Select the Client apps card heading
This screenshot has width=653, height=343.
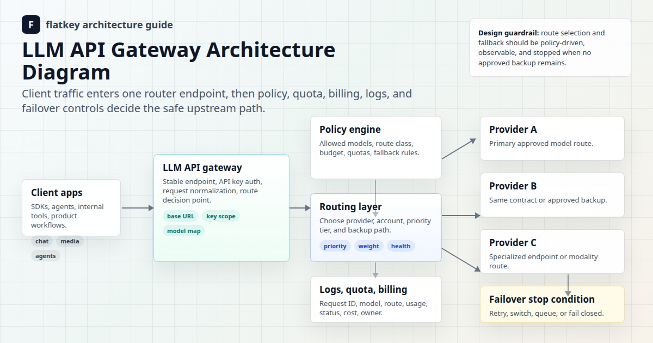pyautogui.click(x=57, y=193)
